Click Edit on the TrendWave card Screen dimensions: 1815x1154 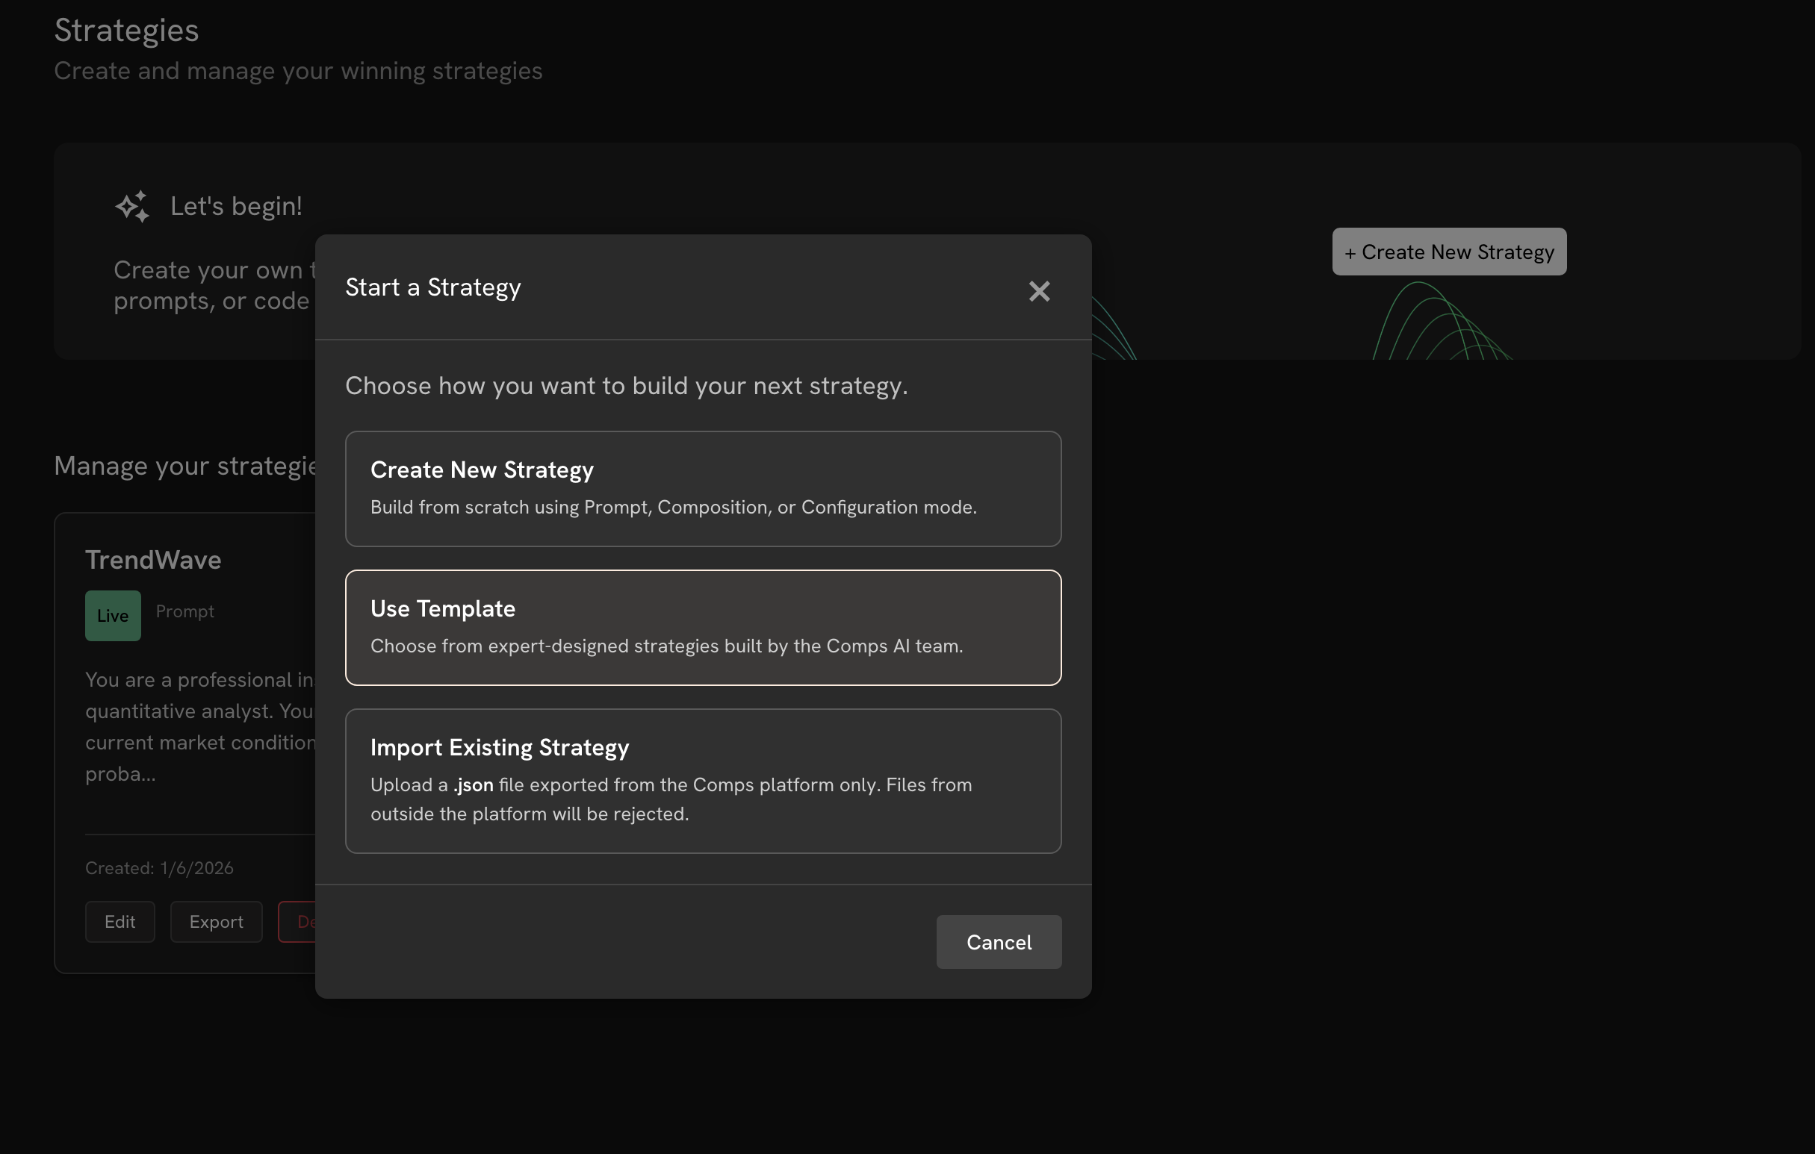point(120,921)
